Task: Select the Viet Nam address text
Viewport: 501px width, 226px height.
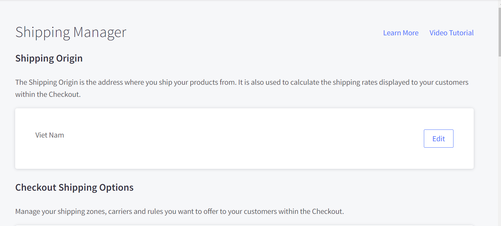Action: pos(50,135)
